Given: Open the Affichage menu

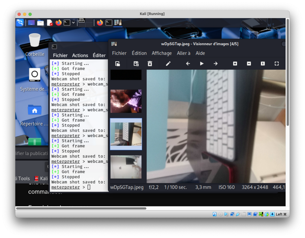Looking at the screenshot, I should (161, 53).
